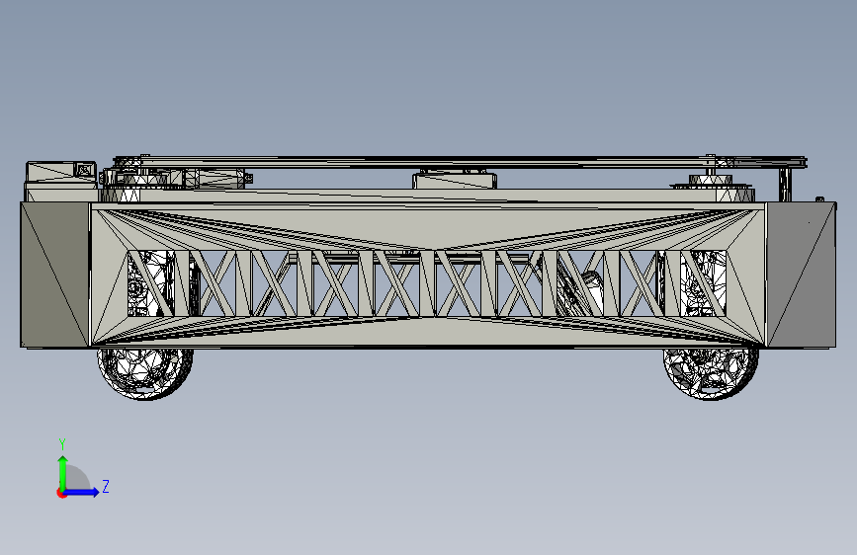Select the dark right end panel
The height and width of the screenshot is (555, 857).
(802, 275)
